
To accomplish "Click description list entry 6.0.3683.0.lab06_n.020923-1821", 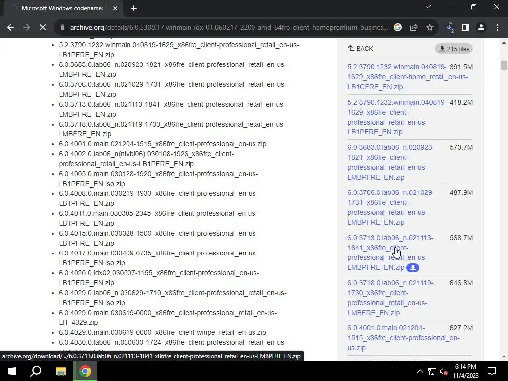I will 173,69.
